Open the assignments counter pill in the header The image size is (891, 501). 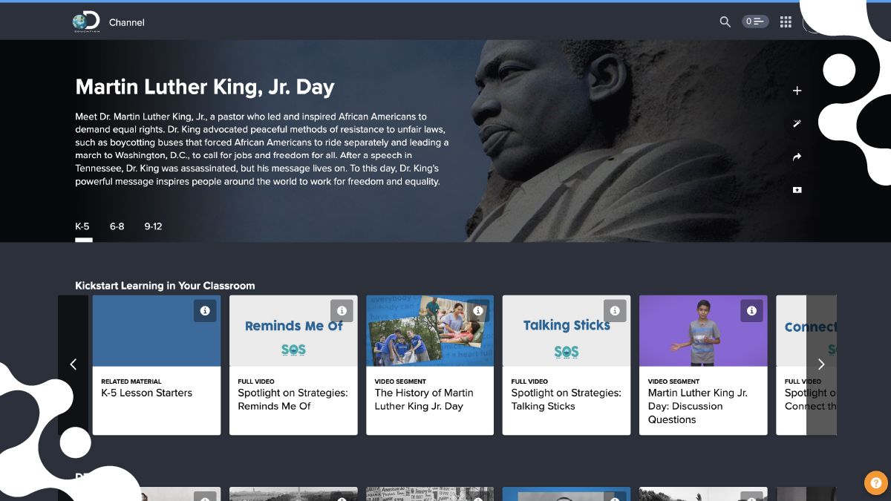coord(755,22)
